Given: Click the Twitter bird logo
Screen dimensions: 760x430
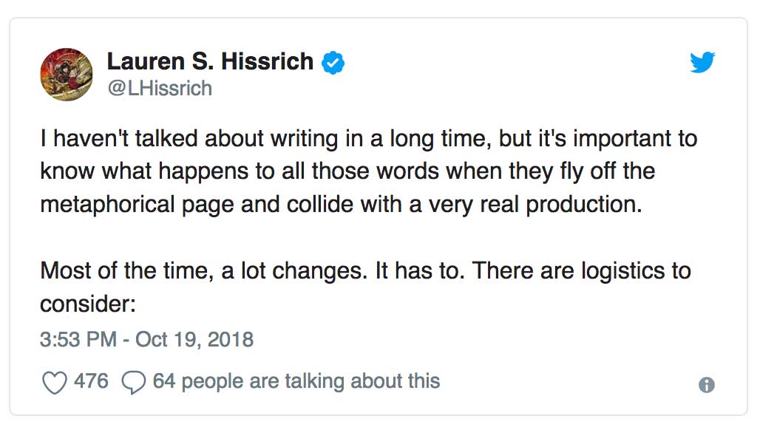Looking at the screenshot, I should point(702,62).
